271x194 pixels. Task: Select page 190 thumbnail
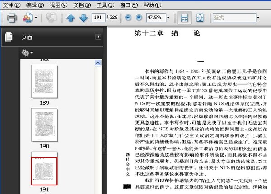pyautogui.click(x=44, y=125)
